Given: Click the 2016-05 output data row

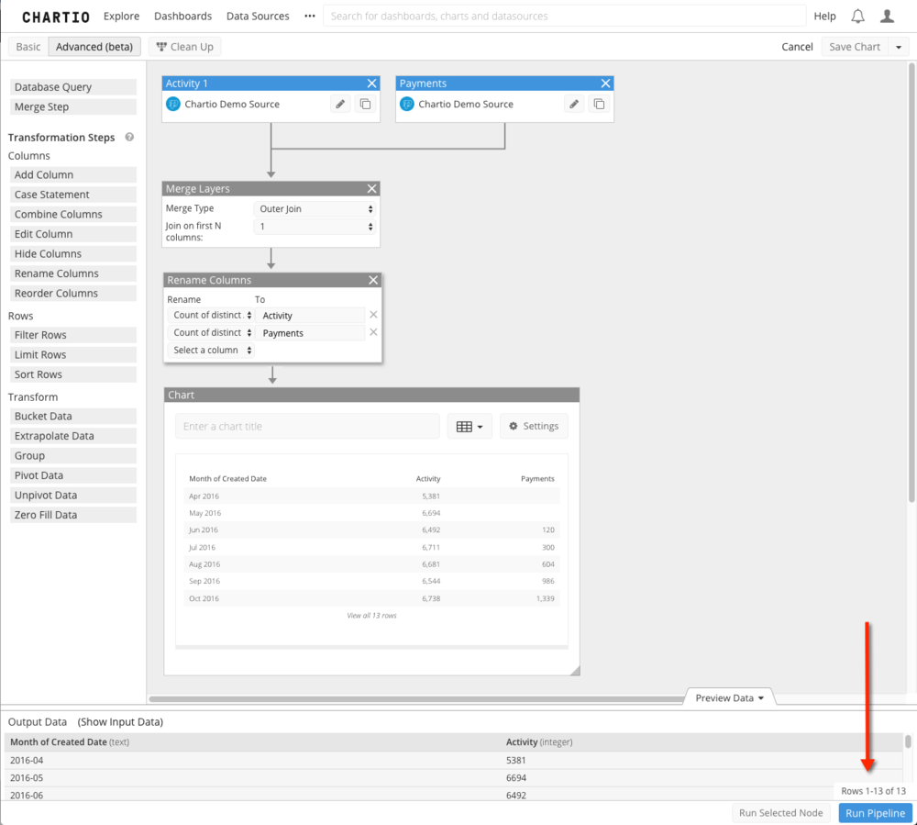Looking at the screenshot, I should click(x=453, y=777).
